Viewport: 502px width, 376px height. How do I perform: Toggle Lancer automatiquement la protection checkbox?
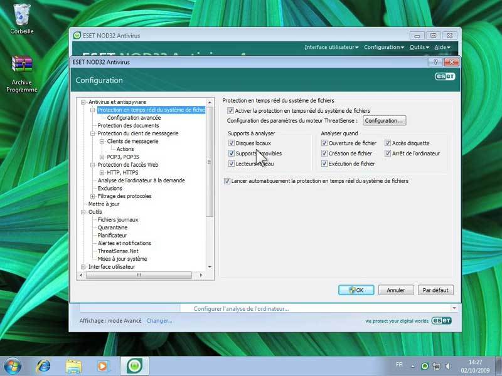[x=227, y=181]
